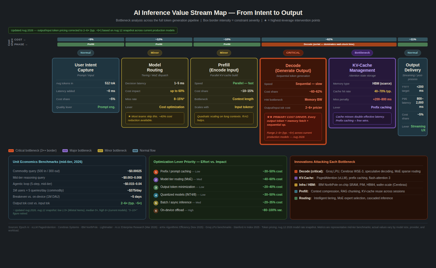Select numbered badge 3 for Output token minimization
This screenshot has width=436, height=268.
156,188
